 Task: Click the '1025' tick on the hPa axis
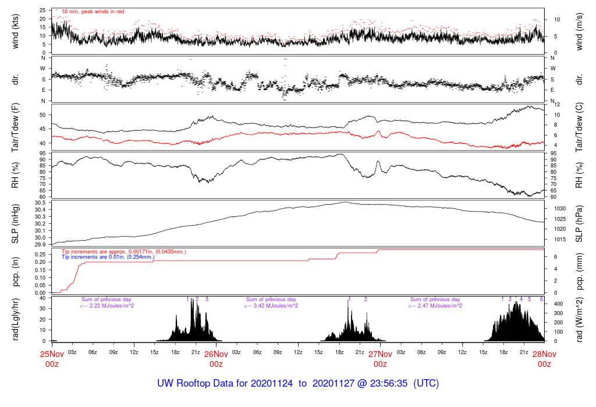(560, 219)
